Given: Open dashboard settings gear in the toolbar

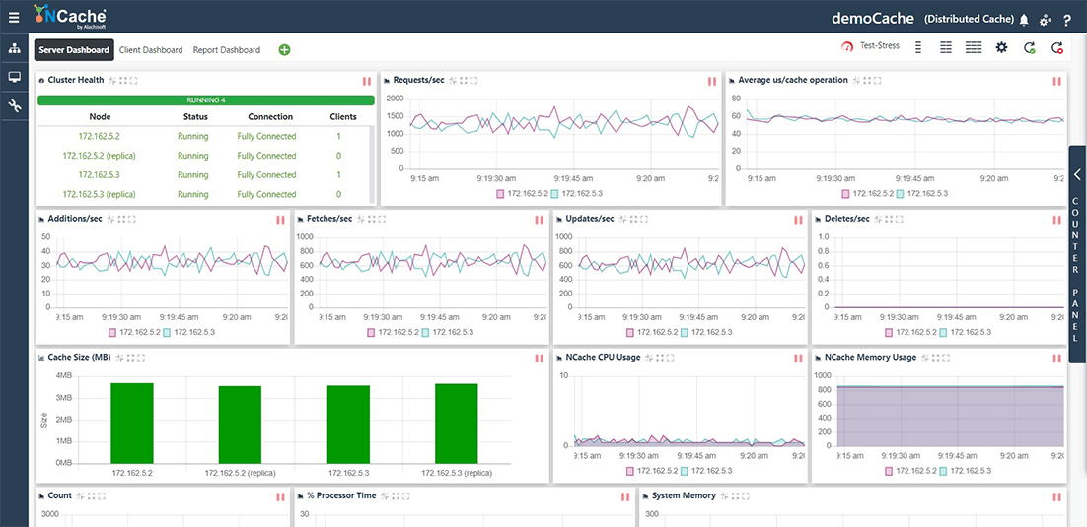Looking at the screenshot, I should (1001, 47).
